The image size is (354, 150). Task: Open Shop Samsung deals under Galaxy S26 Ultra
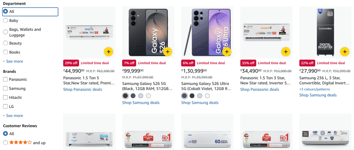(200, 102)
